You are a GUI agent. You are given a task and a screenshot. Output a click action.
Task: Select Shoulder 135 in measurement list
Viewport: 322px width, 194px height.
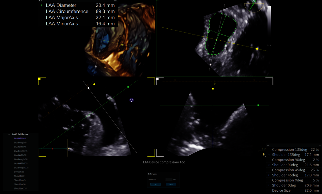tap(20, 188)
